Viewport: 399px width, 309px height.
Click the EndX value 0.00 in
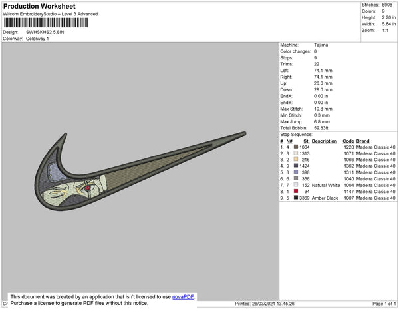pyautogui.click(x=321, y=96)
